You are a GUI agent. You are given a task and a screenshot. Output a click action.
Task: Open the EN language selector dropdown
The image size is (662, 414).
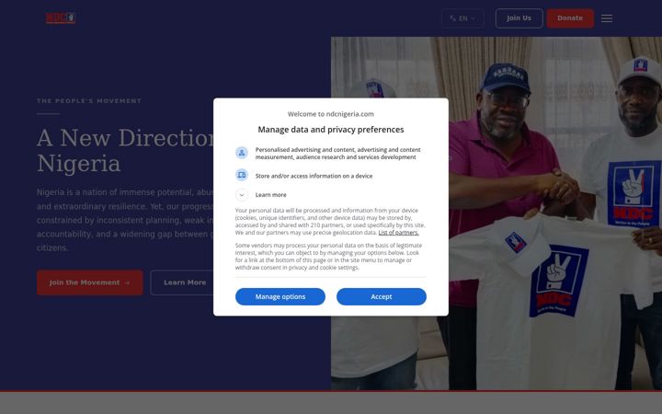[462, 18]
